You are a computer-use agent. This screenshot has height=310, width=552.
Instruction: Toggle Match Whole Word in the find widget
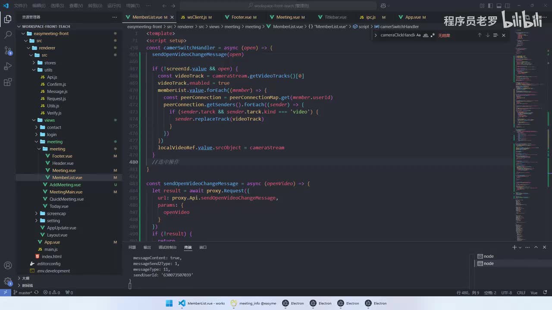click(426, 35)
